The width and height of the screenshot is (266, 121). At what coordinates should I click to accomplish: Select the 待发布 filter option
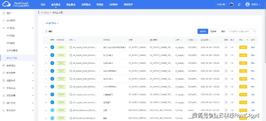pos(203,31)
